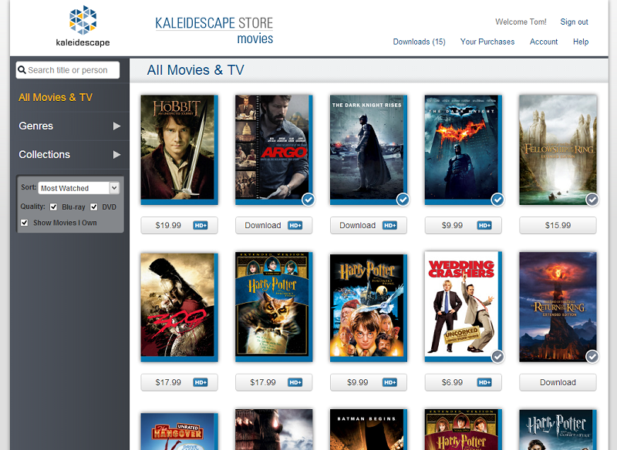
Task: Buy 300 for $17.99
Action: 180,382
